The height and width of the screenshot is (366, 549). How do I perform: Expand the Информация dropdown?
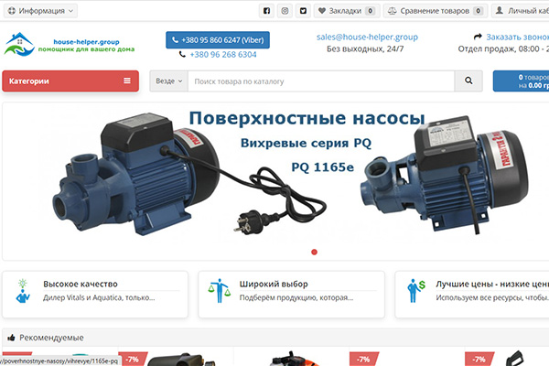coord(40,11)
